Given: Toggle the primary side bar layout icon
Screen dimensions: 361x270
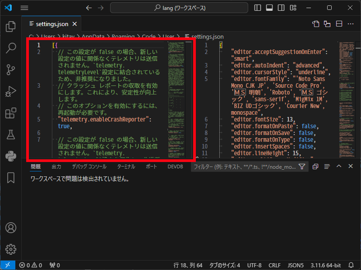Looking at the screenshot, I should tap(257, 8).
